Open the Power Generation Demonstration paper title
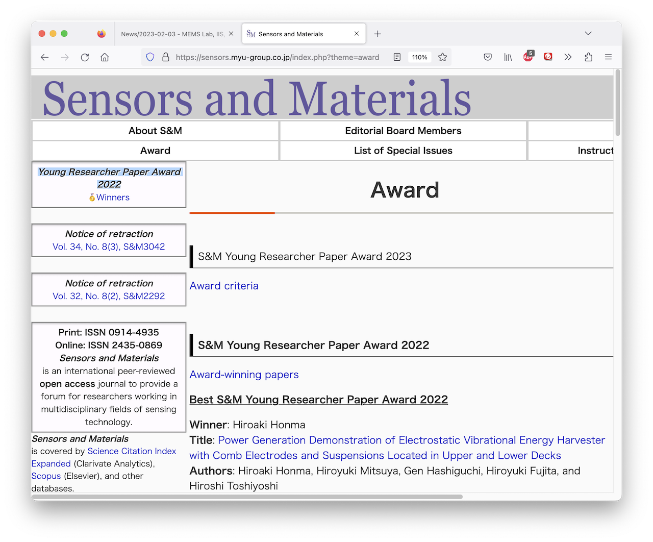The height and width of the screenshot is (542, 653). [x=397, y=448]
